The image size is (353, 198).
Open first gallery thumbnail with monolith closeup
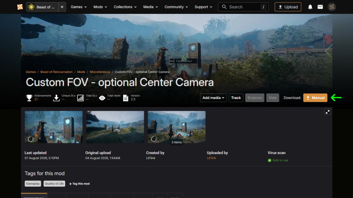coord(54,127)
